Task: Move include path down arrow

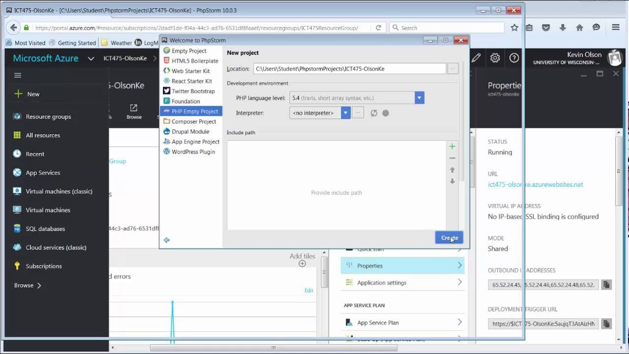Action: click(x=452, y=181)
